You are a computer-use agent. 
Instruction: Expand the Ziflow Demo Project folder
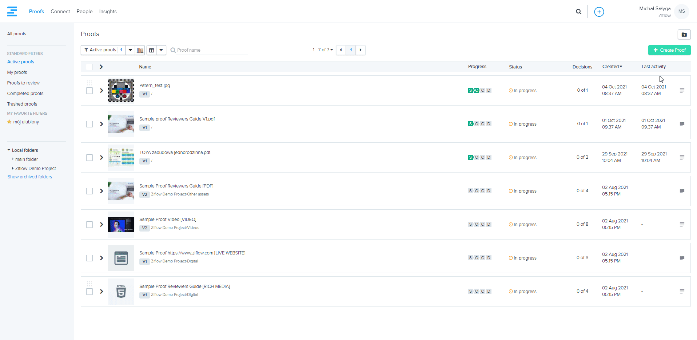13,169
